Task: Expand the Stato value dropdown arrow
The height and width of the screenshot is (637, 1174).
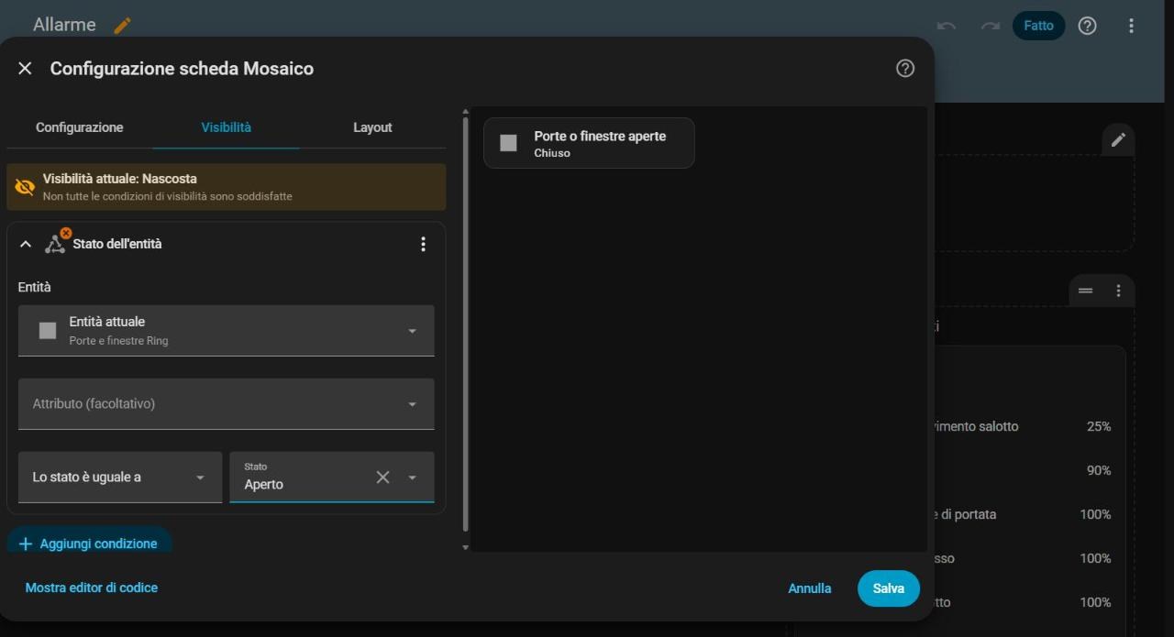Action: coord(412,478)
